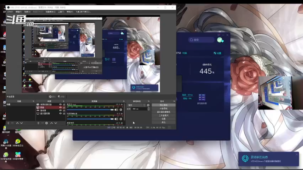Toggle visibility of 视频采集设备 source

(x=60, y=105)
